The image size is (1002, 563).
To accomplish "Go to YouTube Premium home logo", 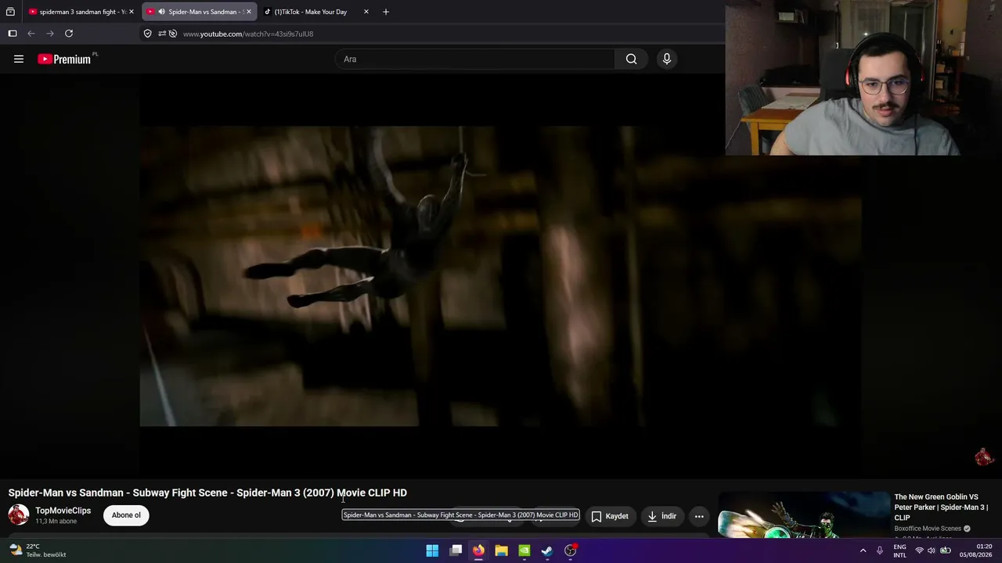I will point(64,59).
